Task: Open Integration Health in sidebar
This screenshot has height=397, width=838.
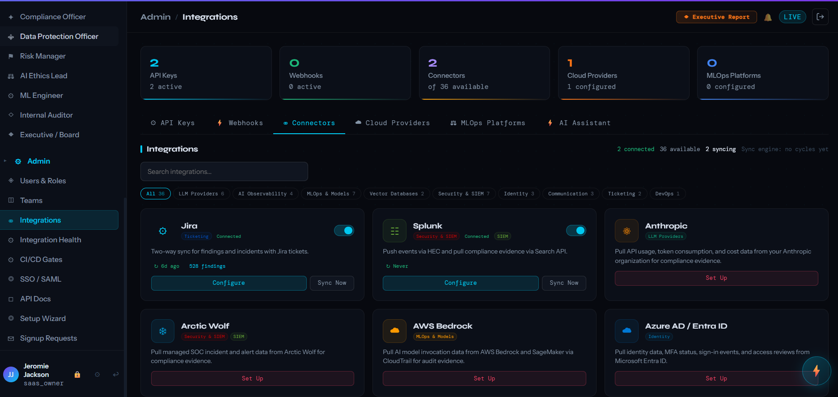Action: pyautogui.click(x=59, y=240)
